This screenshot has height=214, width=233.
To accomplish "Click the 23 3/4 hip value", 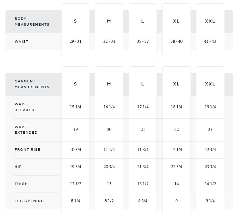I will pos(210,167).
